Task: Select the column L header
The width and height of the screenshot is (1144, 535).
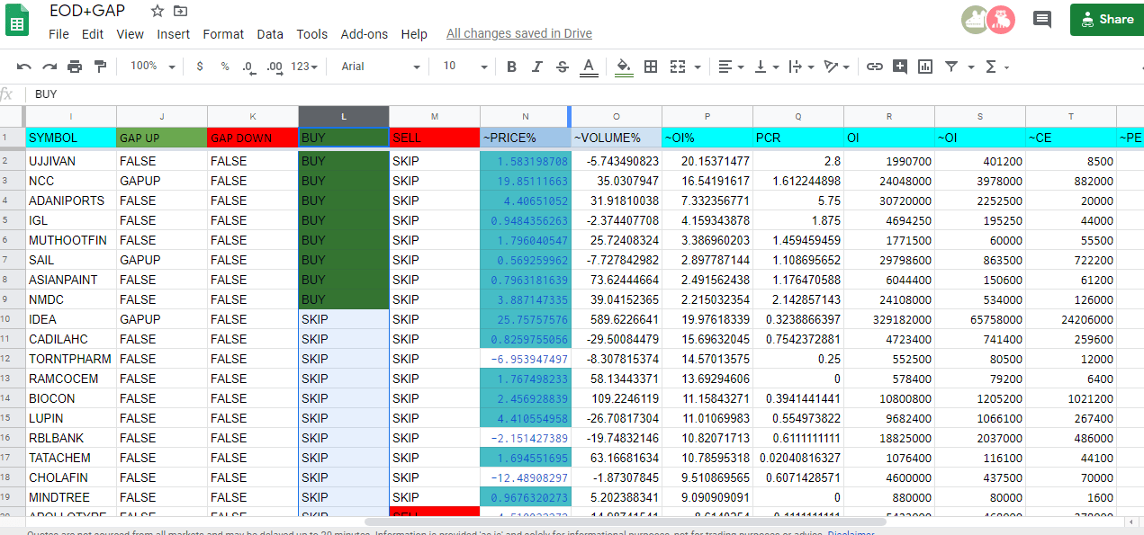Action: [x=344, y=117]
